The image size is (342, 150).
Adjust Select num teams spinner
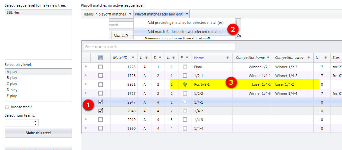[x=35, y=123]
